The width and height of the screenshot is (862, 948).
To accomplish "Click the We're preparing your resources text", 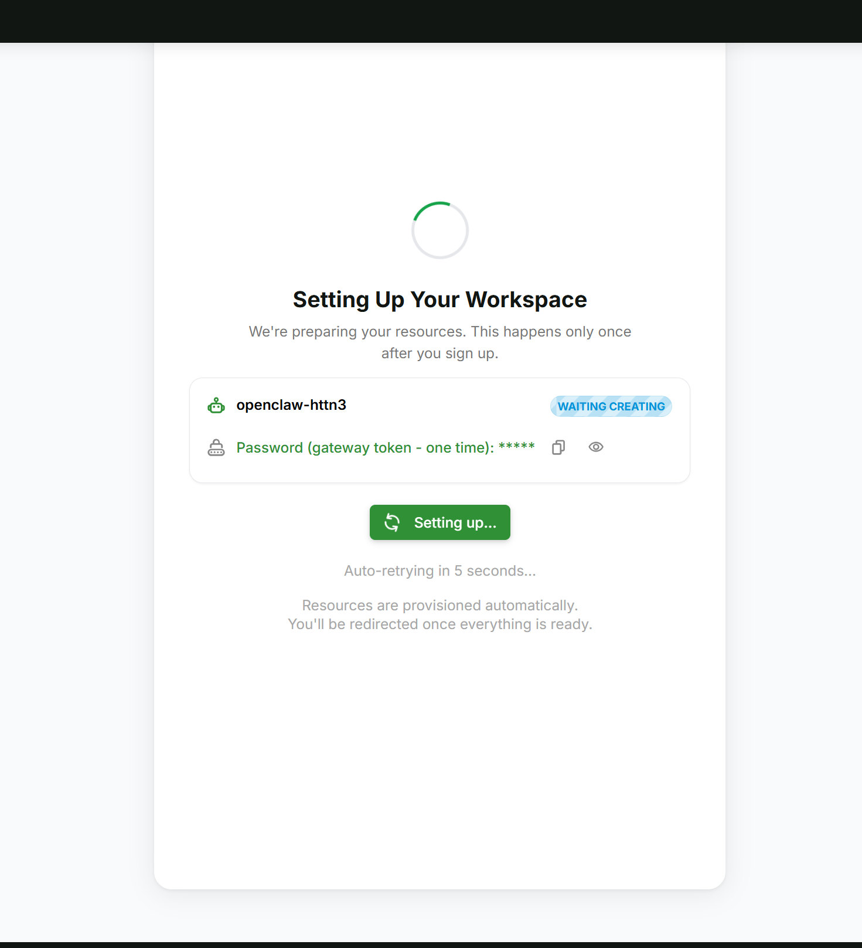I will tap(440, 332).
